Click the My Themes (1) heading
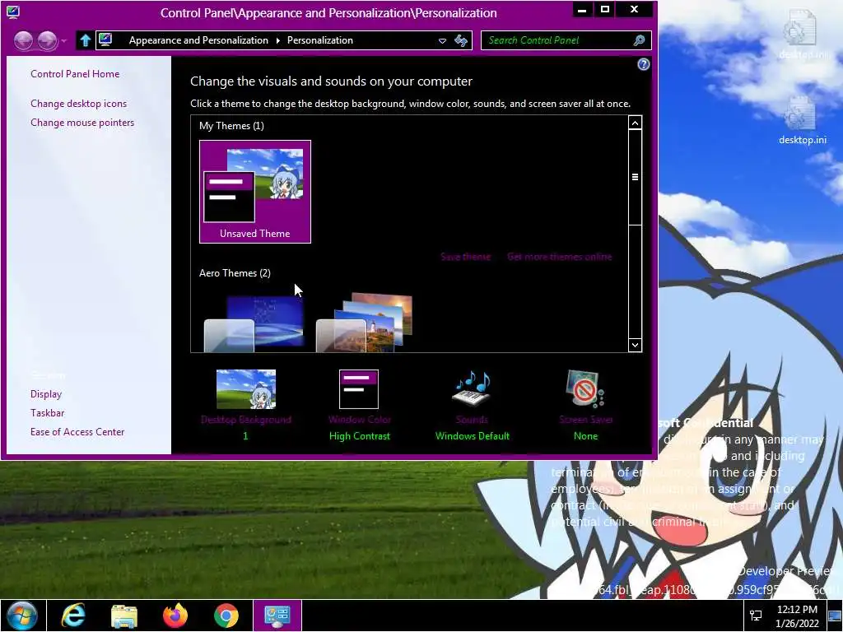This screenshot has height=632, width=843. [x=231, y=126]
